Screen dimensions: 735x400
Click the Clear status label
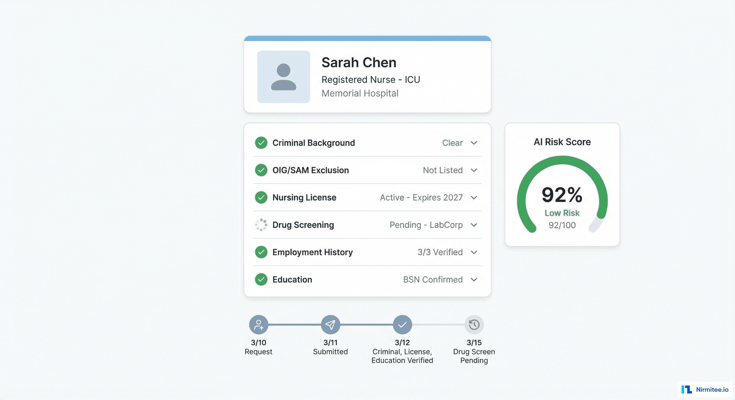[452, 143]
